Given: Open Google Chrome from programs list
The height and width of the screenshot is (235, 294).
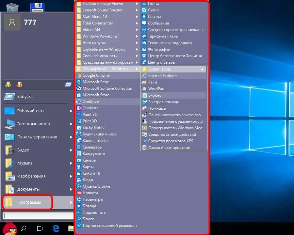Looking at the screenshot, I should [x=107, y=75].
